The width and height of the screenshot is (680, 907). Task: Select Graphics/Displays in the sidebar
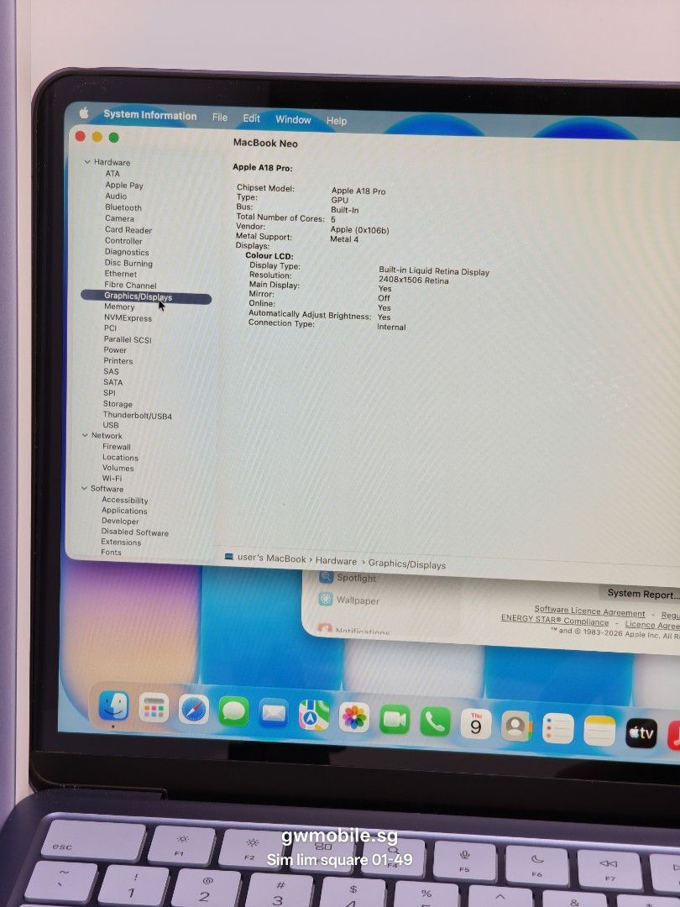pyautogui.click(x=146, y=297)
